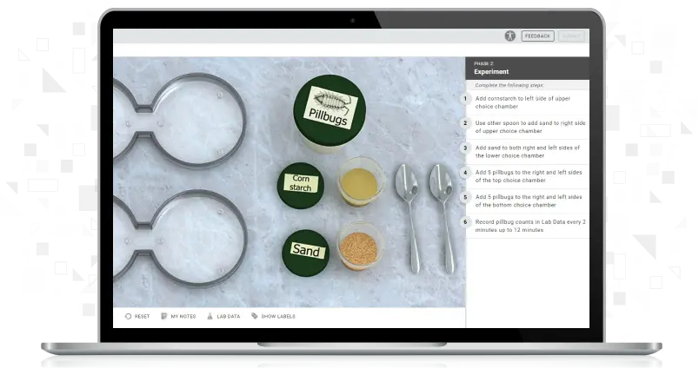The width and height of the screenshot is (699, 368).
Task: Select the left metal spoon
Action: tap(409, 217)
